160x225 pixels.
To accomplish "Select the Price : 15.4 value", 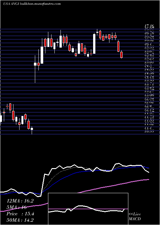I will point(20,214).
